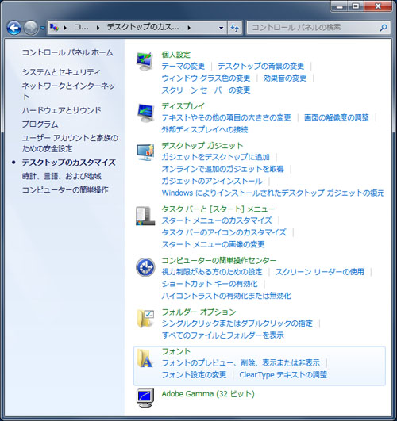Image resolution: width=397 pixels, height=421 pixels.
Task: Open コントロール パネル ホーム link
Action: (67, 52)
